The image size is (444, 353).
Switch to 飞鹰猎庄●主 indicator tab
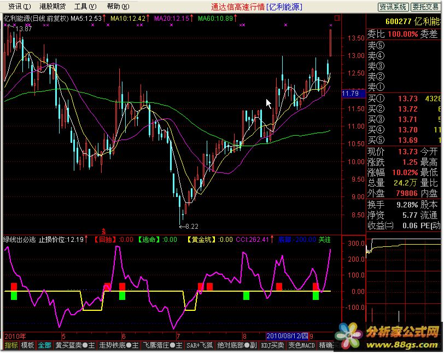click(x=162, y=345)
